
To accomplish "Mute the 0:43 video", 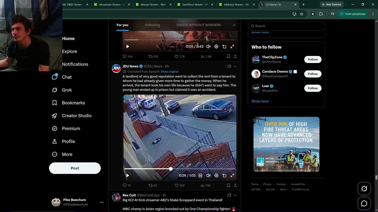I will tap(208, 47).
